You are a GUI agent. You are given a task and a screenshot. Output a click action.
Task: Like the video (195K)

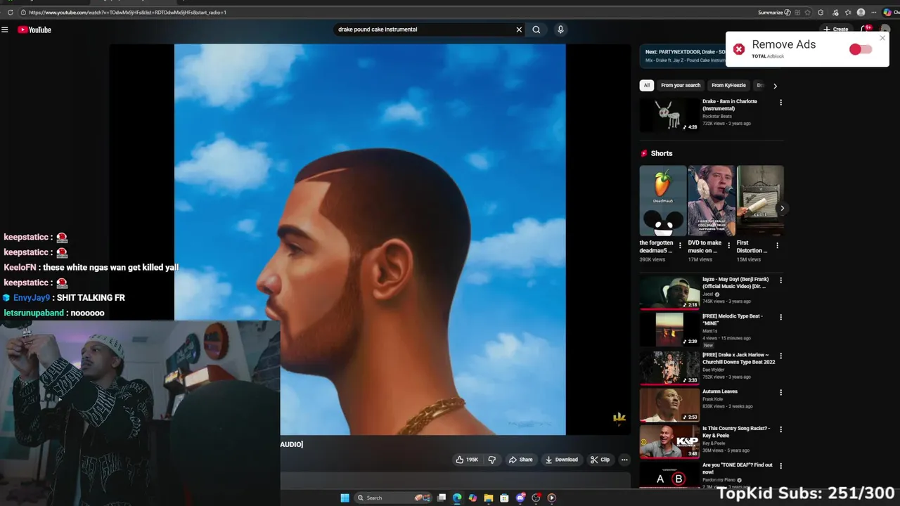(x=467, y=460)
